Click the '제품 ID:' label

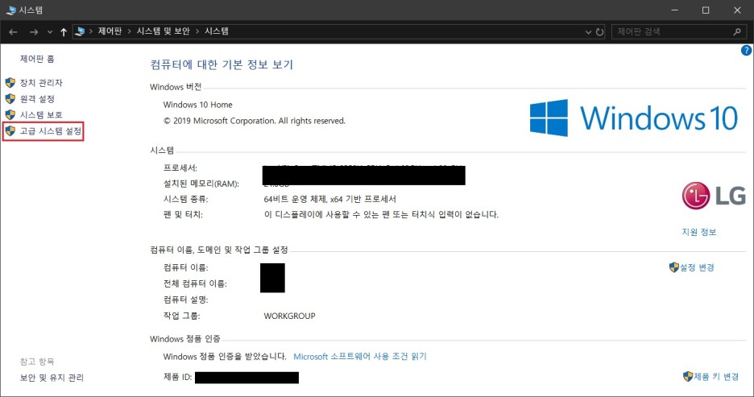tap(177, 377)
